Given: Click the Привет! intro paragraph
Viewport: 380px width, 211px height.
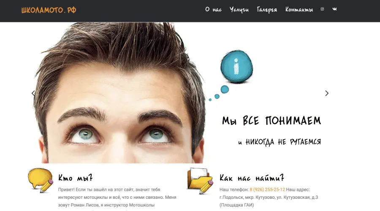Looking at the screenshot, I should click(117, 197).
